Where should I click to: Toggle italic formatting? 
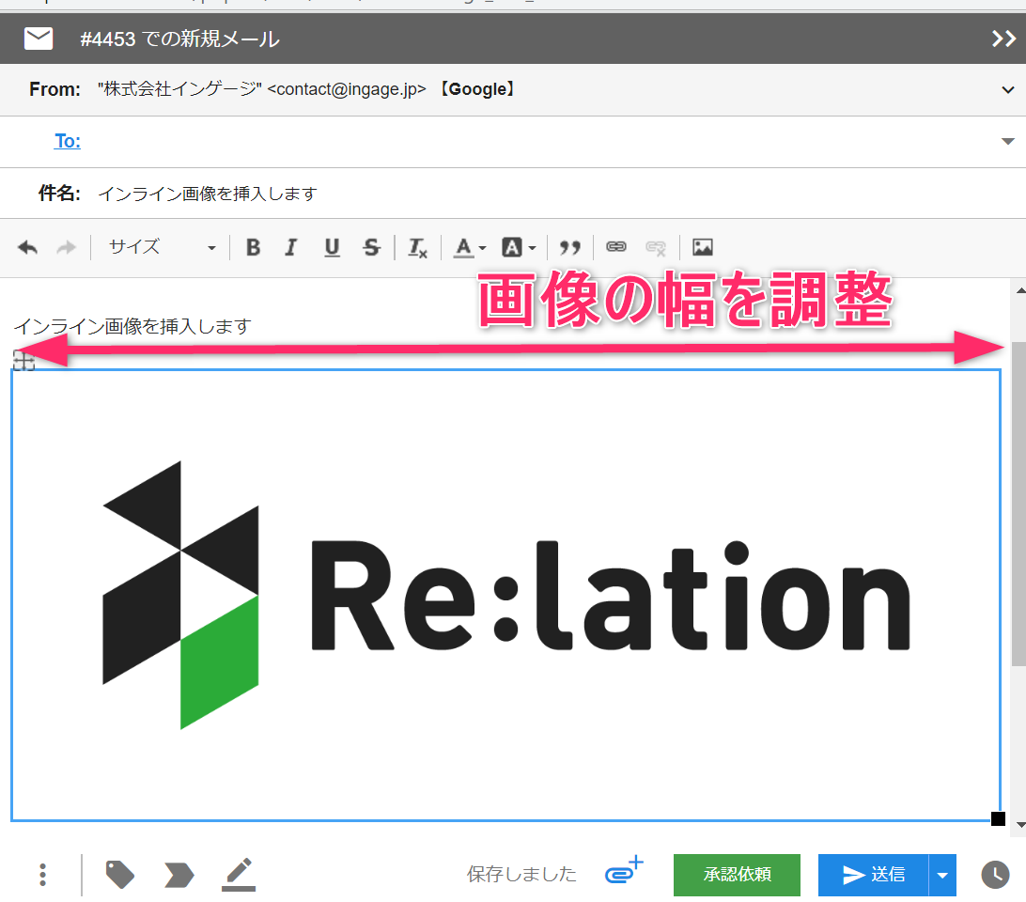(290, 247)
